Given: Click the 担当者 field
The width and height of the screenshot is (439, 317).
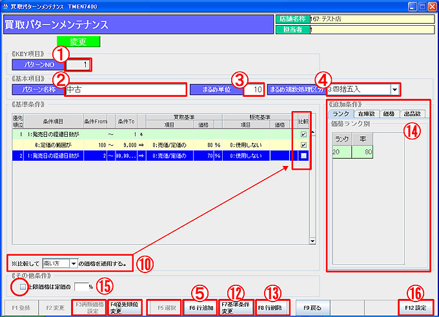Looking at the screenshot, I should coord(372,30).
